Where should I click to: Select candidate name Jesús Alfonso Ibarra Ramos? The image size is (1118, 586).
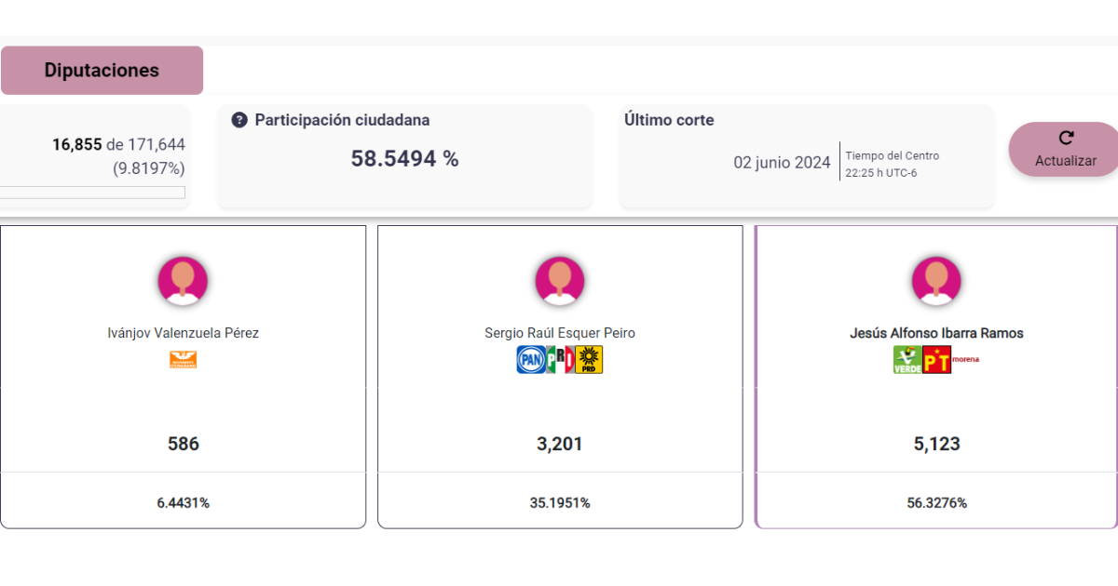(936, 333)
